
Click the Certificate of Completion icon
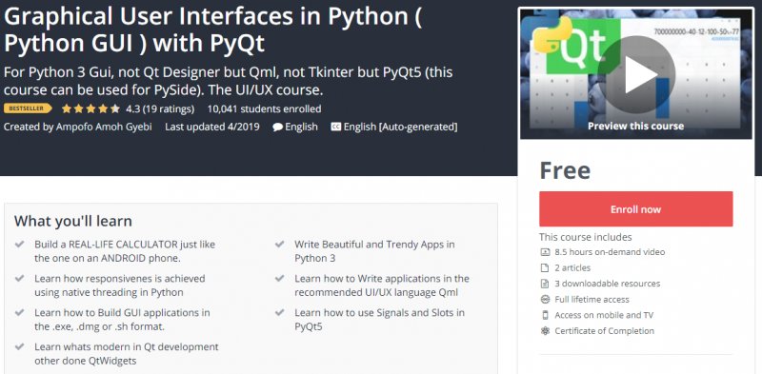click(x=545, y=331)
